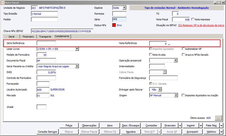Click the Comissões button
Screen dimensions: 226x136
151,126
